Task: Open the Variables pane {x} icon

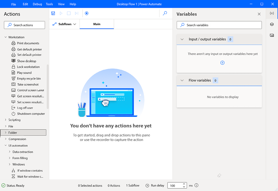Action: tap(272, 13)
